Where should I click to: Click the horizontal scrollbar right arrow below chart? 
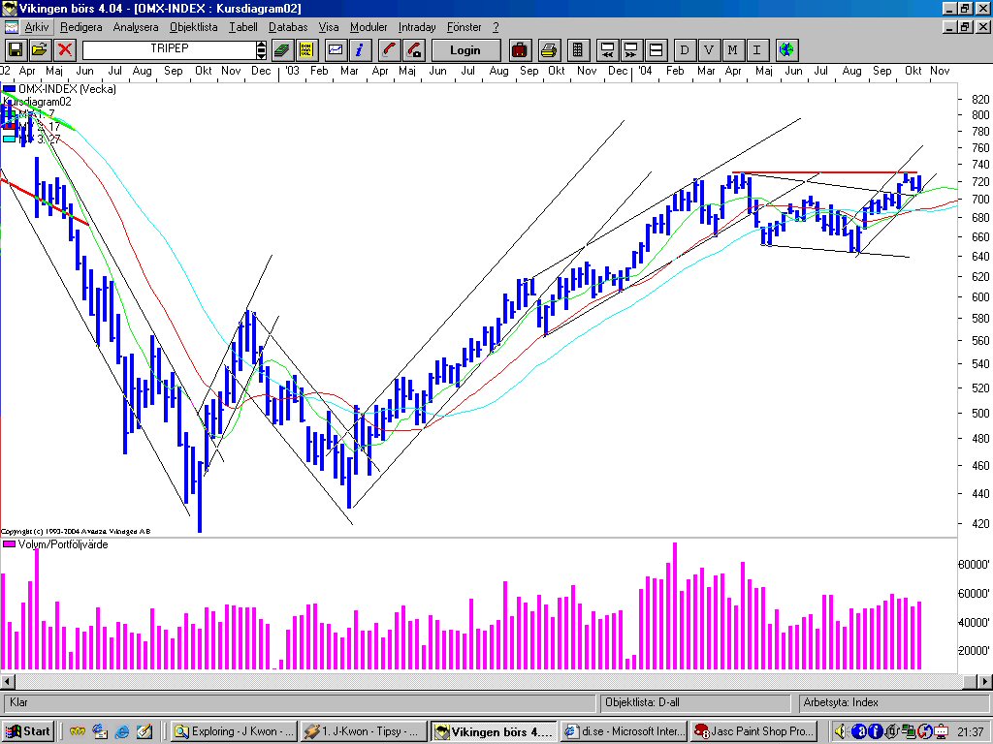click(x=983, y=680)
